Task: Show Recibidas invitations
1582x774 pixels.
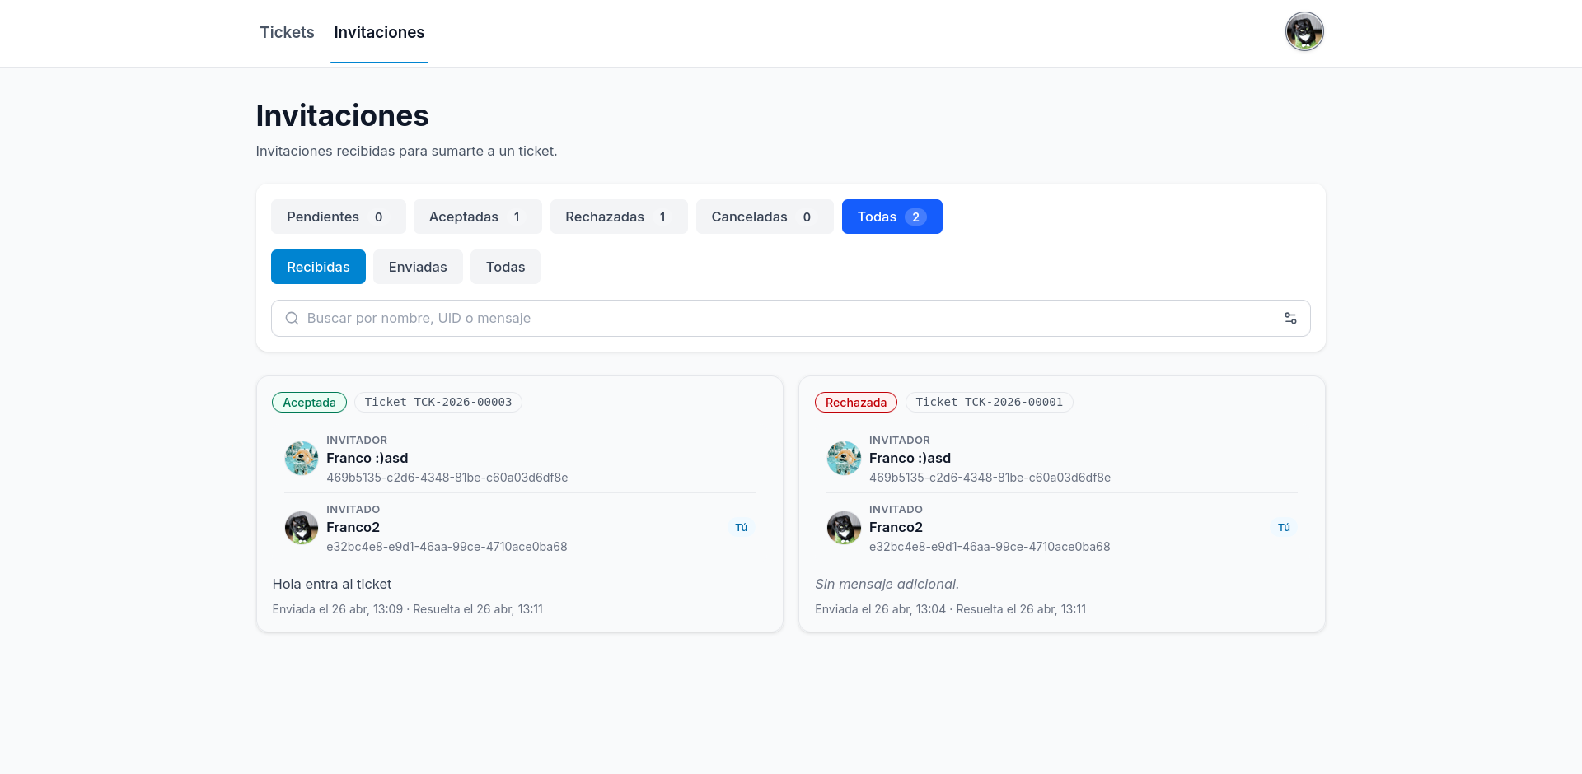Action: pyautogui.click(x=318, y=267)
